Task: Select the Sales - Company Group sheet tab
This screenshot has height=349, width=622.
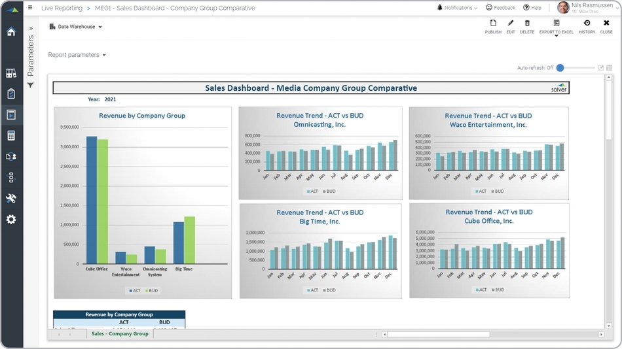Action: [x=120, y=334]
